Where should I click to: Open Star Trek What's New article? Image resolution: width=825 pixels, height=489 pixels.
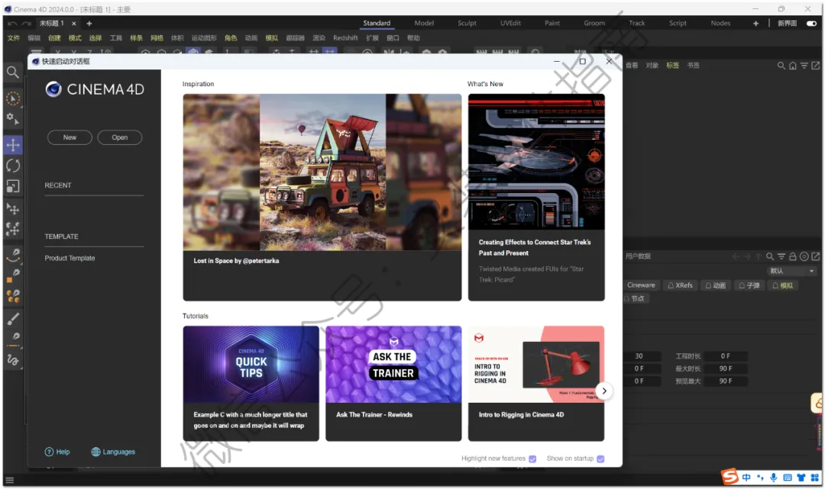(x=536, y=198)
